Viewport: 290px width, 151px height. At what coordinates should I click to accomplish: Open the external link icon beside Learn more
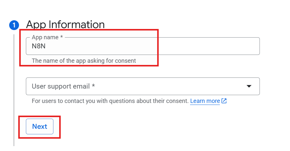(224, 101)
